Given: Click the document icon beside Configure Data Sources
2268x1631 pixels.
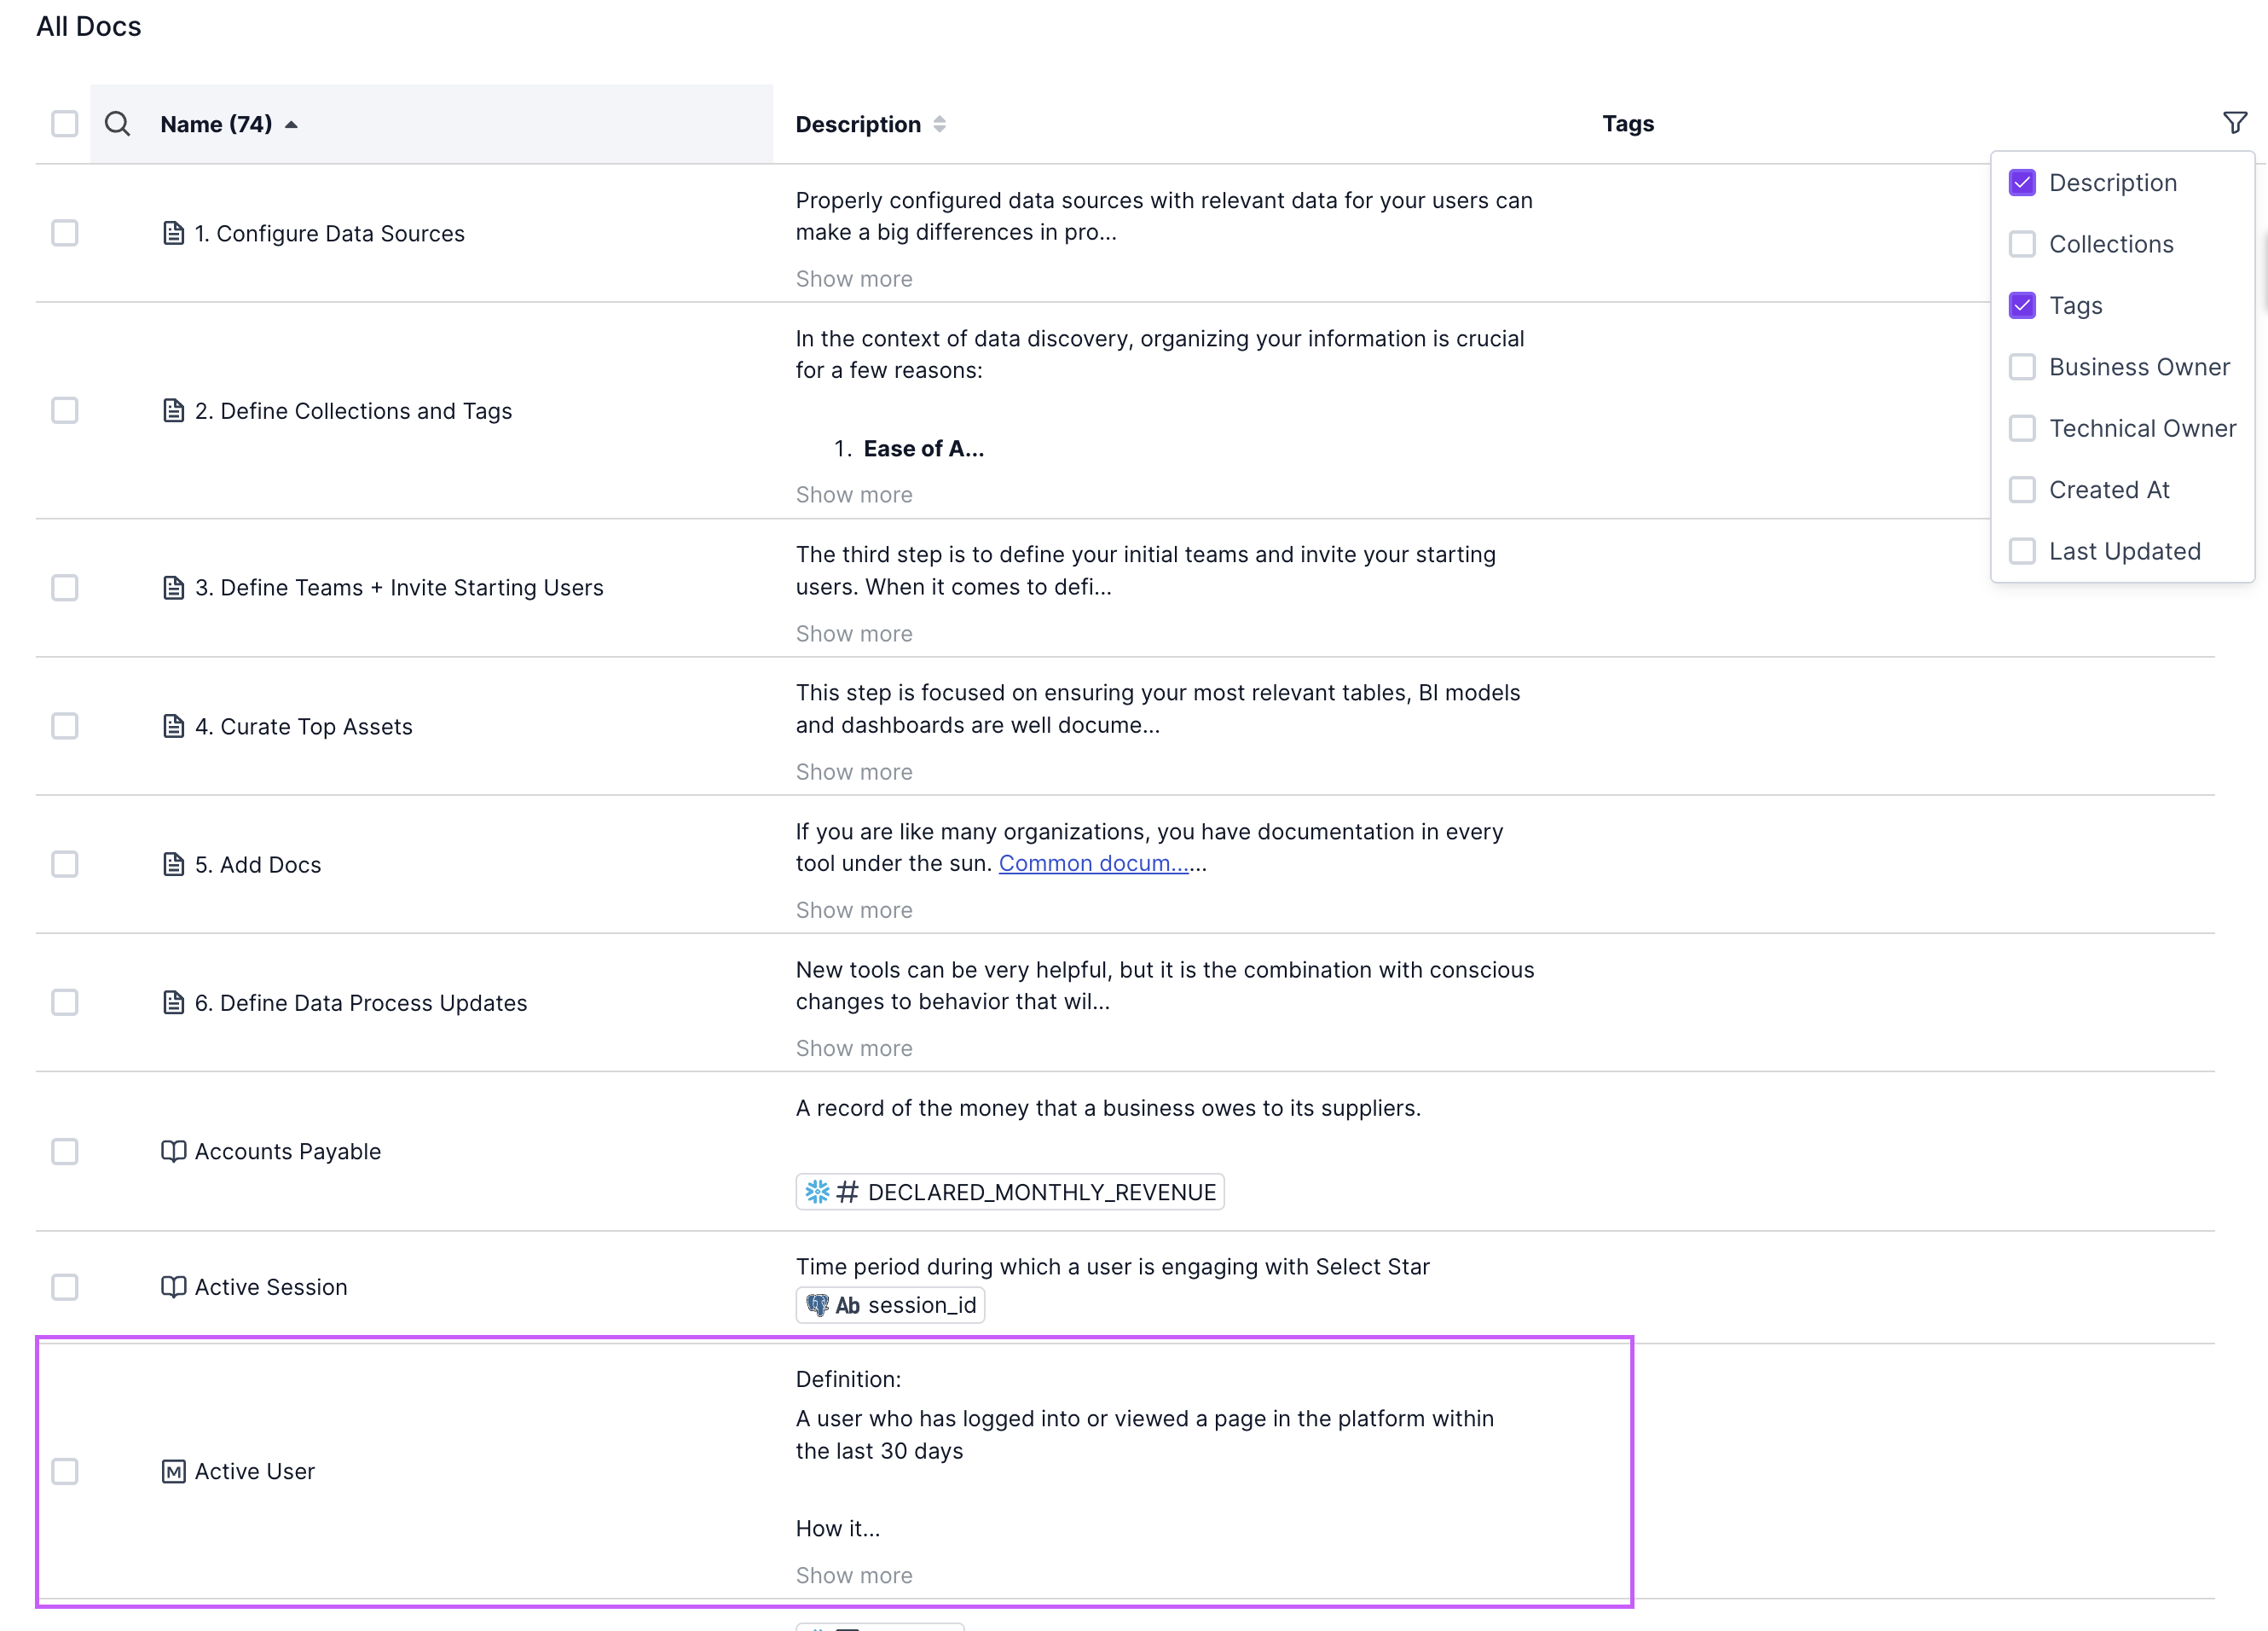Looking at the screenshot, I should point(173,233).
